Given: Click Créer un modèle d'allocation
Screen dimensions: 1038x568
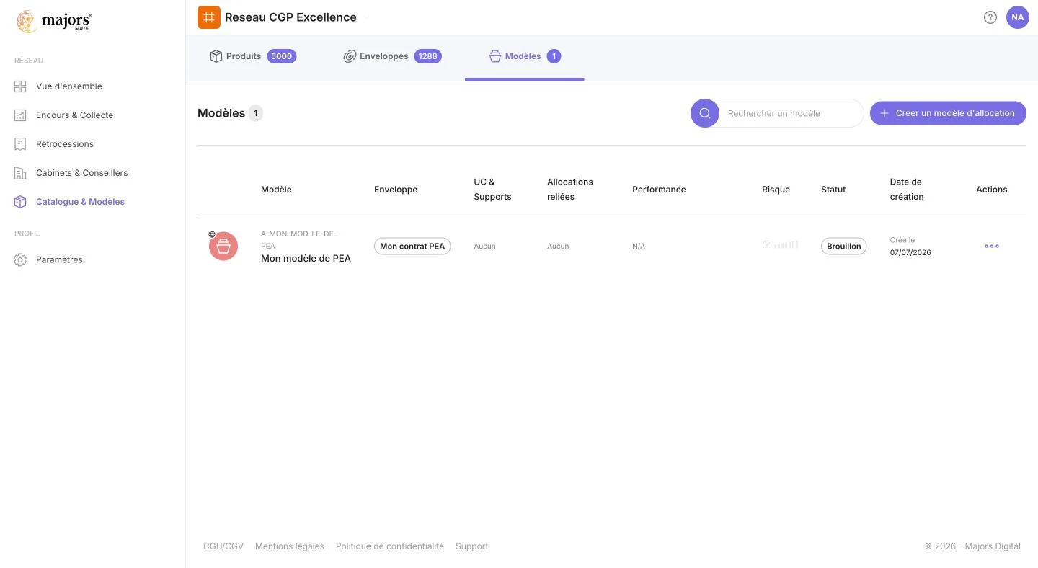Looking at the screenshot, I should 948,113.
